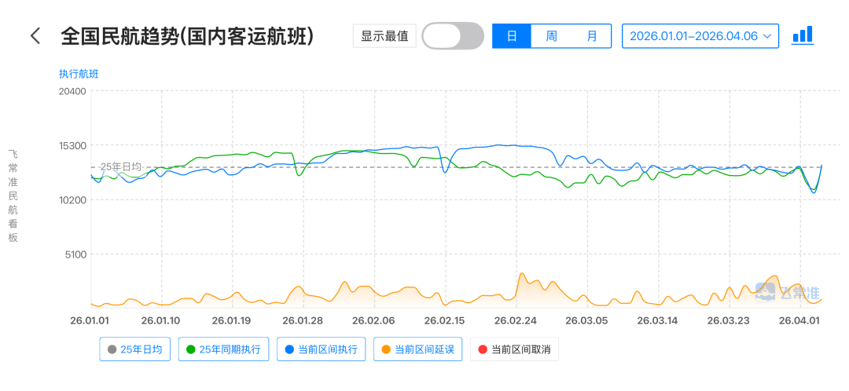Click the back arrow icon

(x=35, y=36)
